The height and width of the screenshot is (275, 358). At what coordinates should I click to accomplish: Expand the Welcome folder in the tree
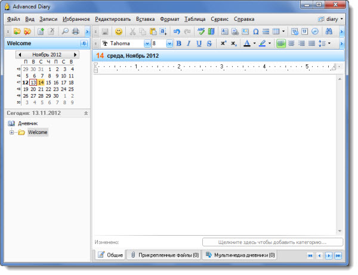point(11,132)
